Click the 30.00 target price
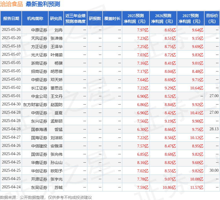Image resolution: width=220 pixels, height=200 pixels. click(214, 170)
